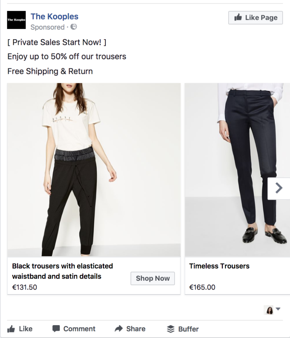Click the €165.00 price text

point(202,287)
